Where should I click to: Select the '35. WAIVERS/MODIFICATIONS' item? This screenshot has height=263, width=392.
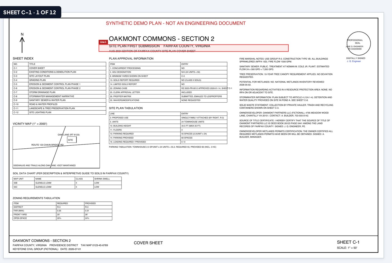tap(125, 100)
